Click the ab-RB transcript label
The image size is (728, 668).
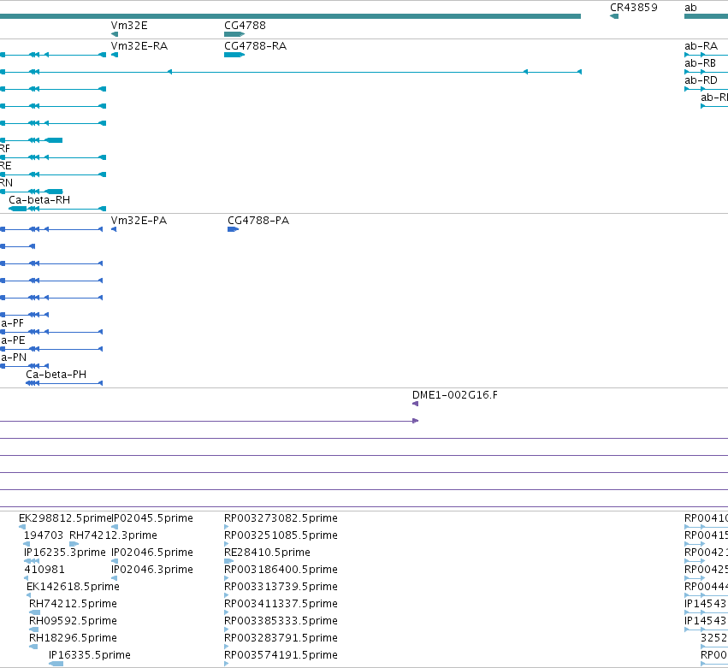coord(700,63)
